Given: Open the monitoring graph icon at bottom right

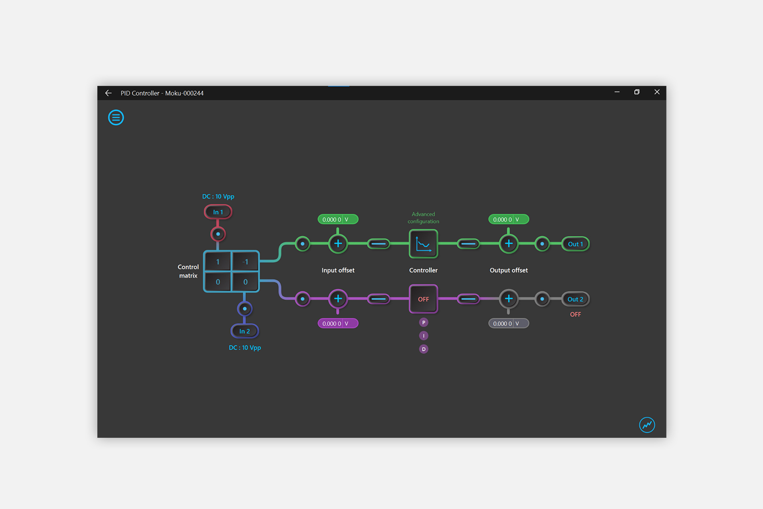Looking at the screenshot, I should (647, 425).
